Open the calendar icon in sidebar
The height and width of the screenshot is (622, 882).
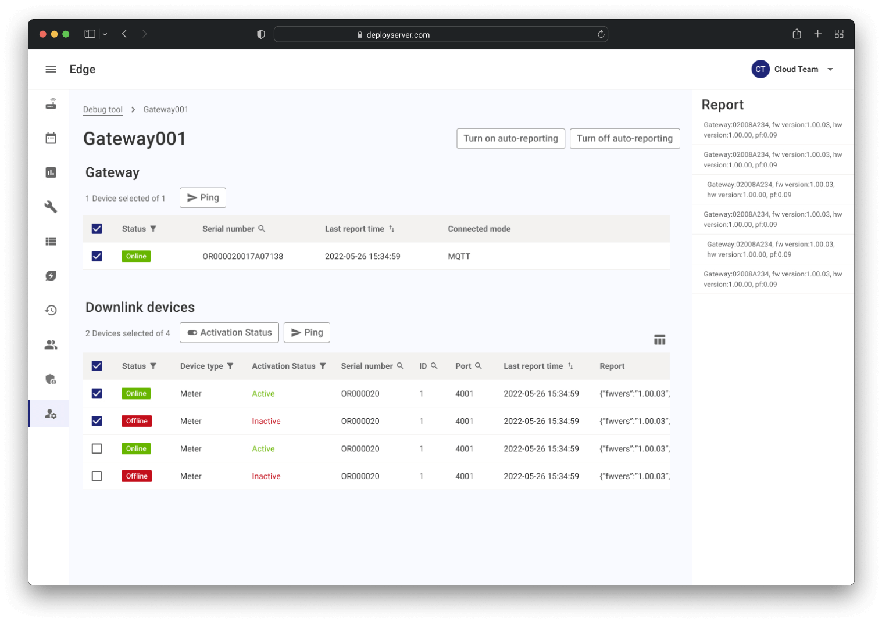51,138
